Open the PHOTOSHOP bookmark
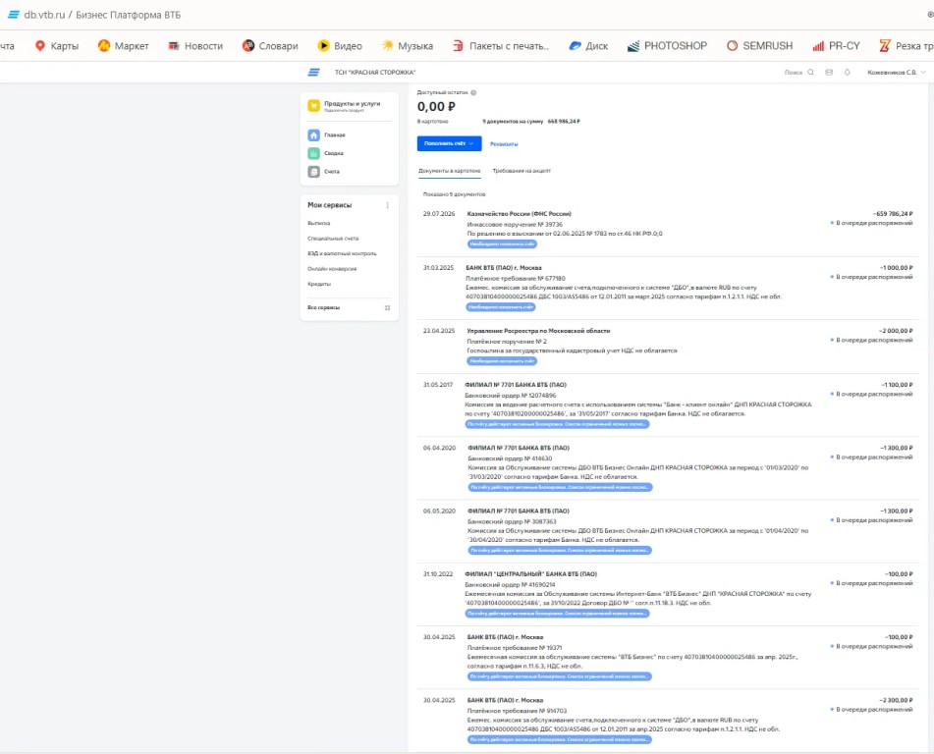The height and width of the screenshot is (754, 934). 667,46
